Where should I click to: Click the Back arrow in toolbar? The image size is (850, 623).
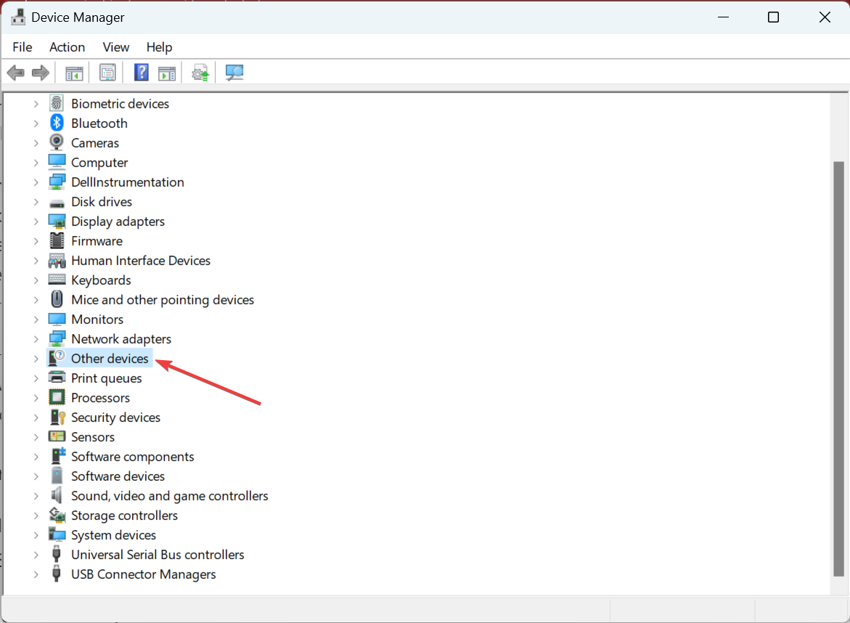point(16,73)
